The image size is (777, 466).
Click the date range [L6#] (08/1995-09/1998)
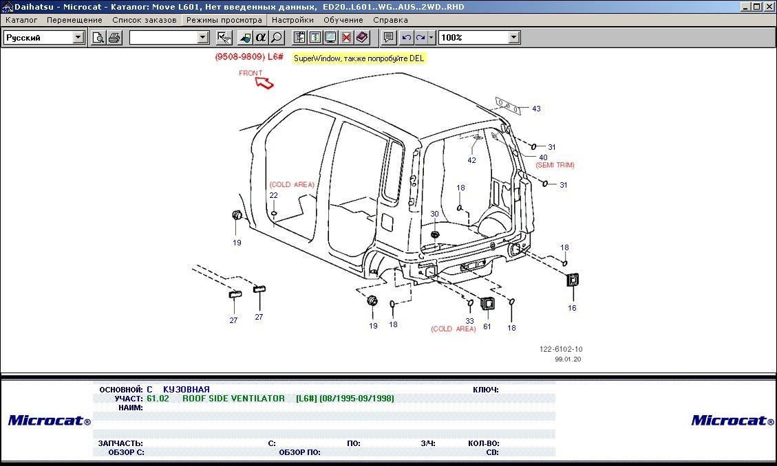[345, 399]
